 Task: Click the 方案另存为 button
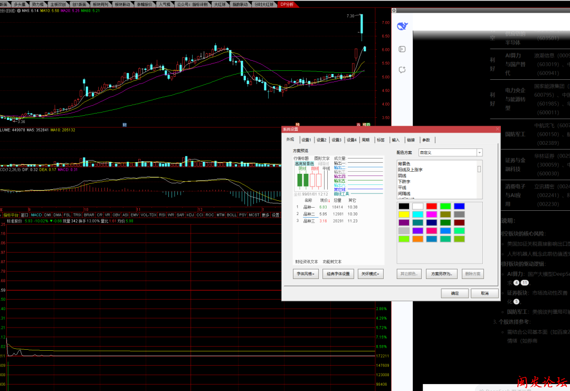tap(441, 274)
